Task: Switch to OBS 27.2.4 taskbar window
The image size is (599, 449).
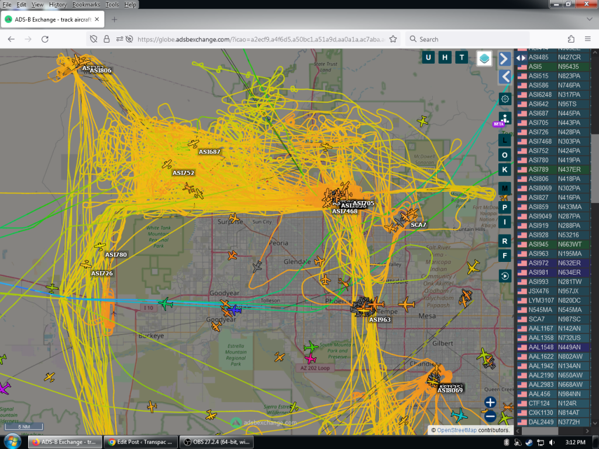Action: tap(216, 442)
